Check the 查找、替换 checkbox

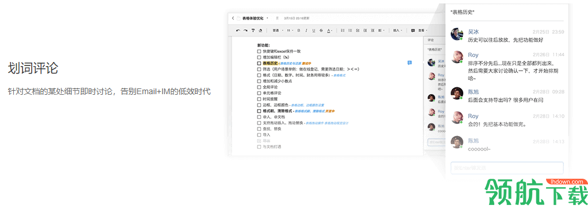pyautogui.click(x=259, y=129)
